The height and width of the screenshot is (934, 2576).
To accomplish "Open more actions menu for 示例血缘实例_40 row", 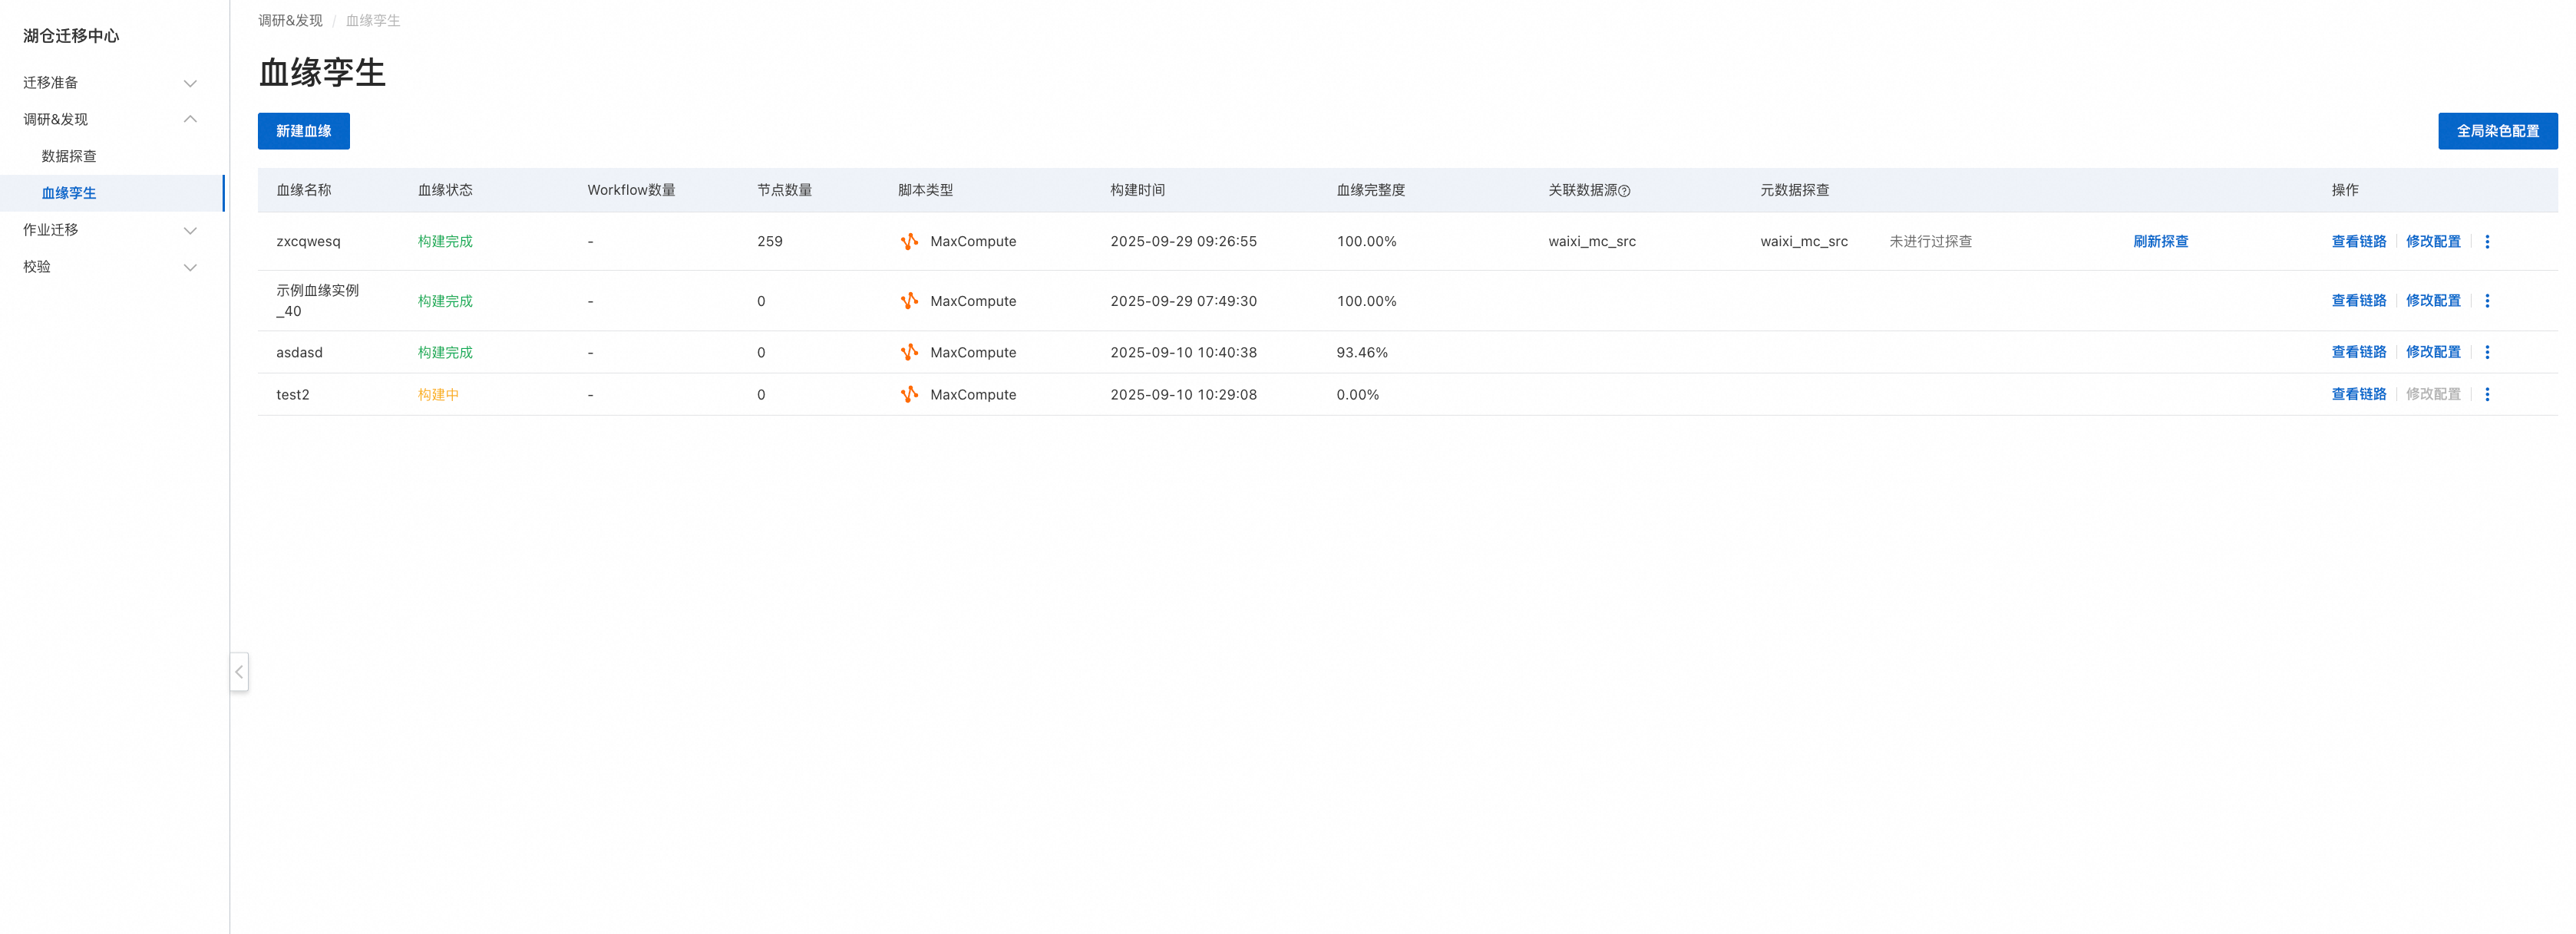I will point(2487,301).
